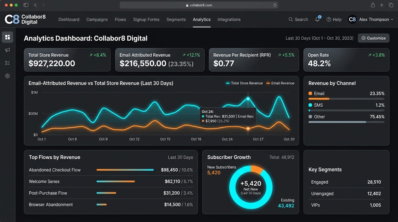Open the VIPs segment row
This screenshot has height=222, width=398.
346,205
